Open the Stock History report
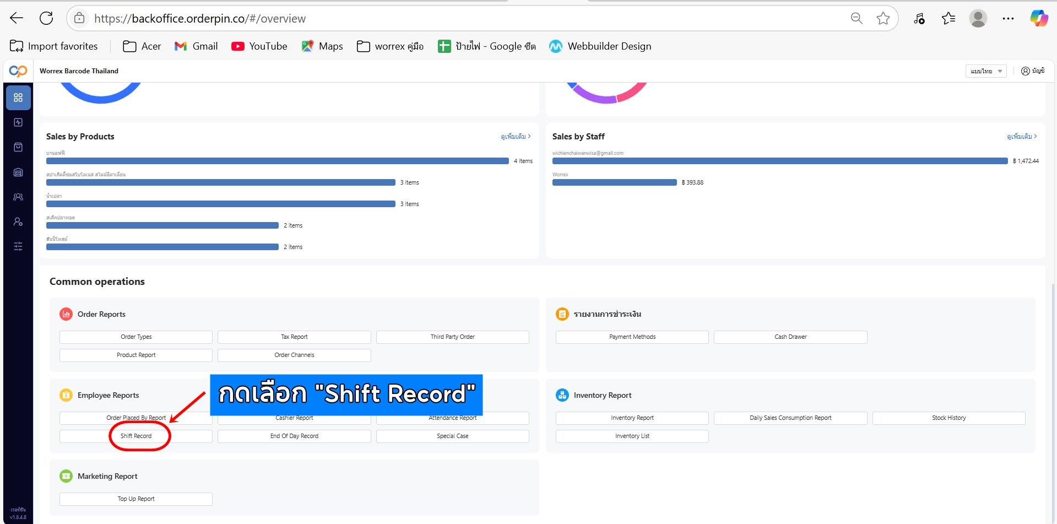Screen dimensions: 1057x524 (949, 418)
